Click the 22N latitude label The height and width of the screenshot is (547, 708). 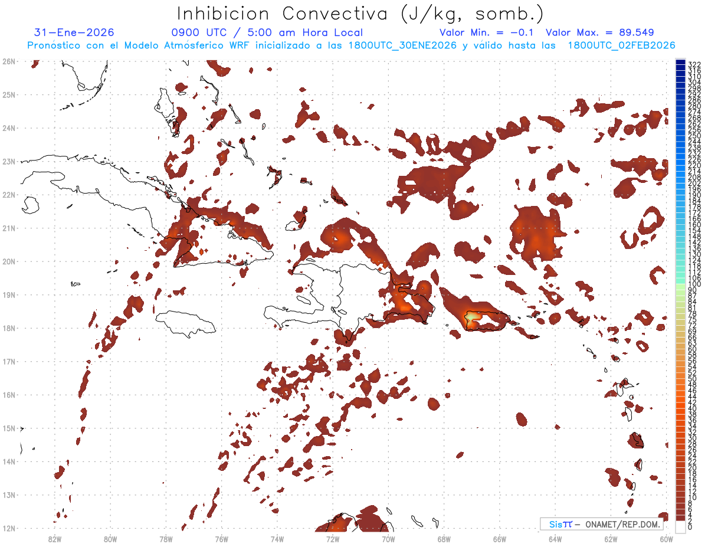(9, 195)
